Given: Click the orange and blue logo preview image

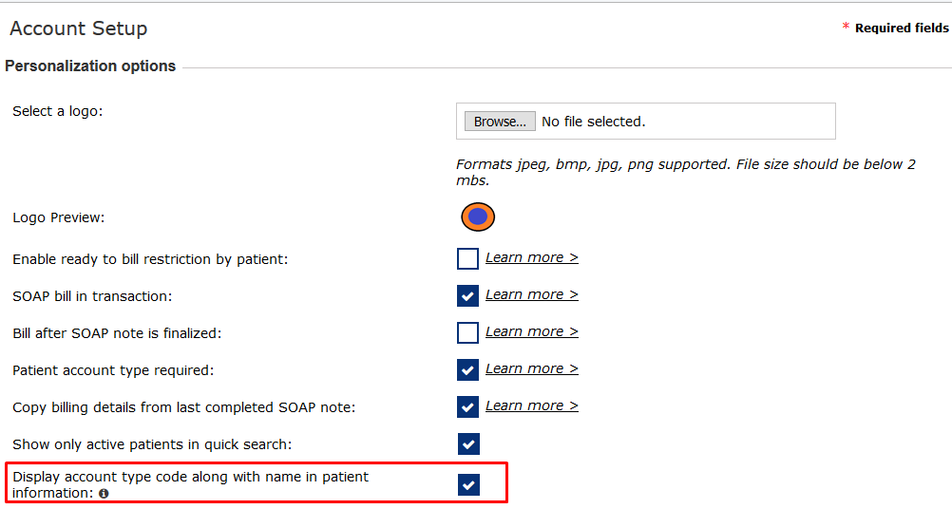Looking at the screenshot, I should pos(478,217).
